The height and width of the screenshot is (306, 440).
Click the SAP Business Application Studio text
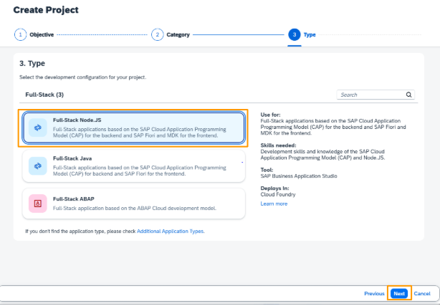tap(299, 176)
